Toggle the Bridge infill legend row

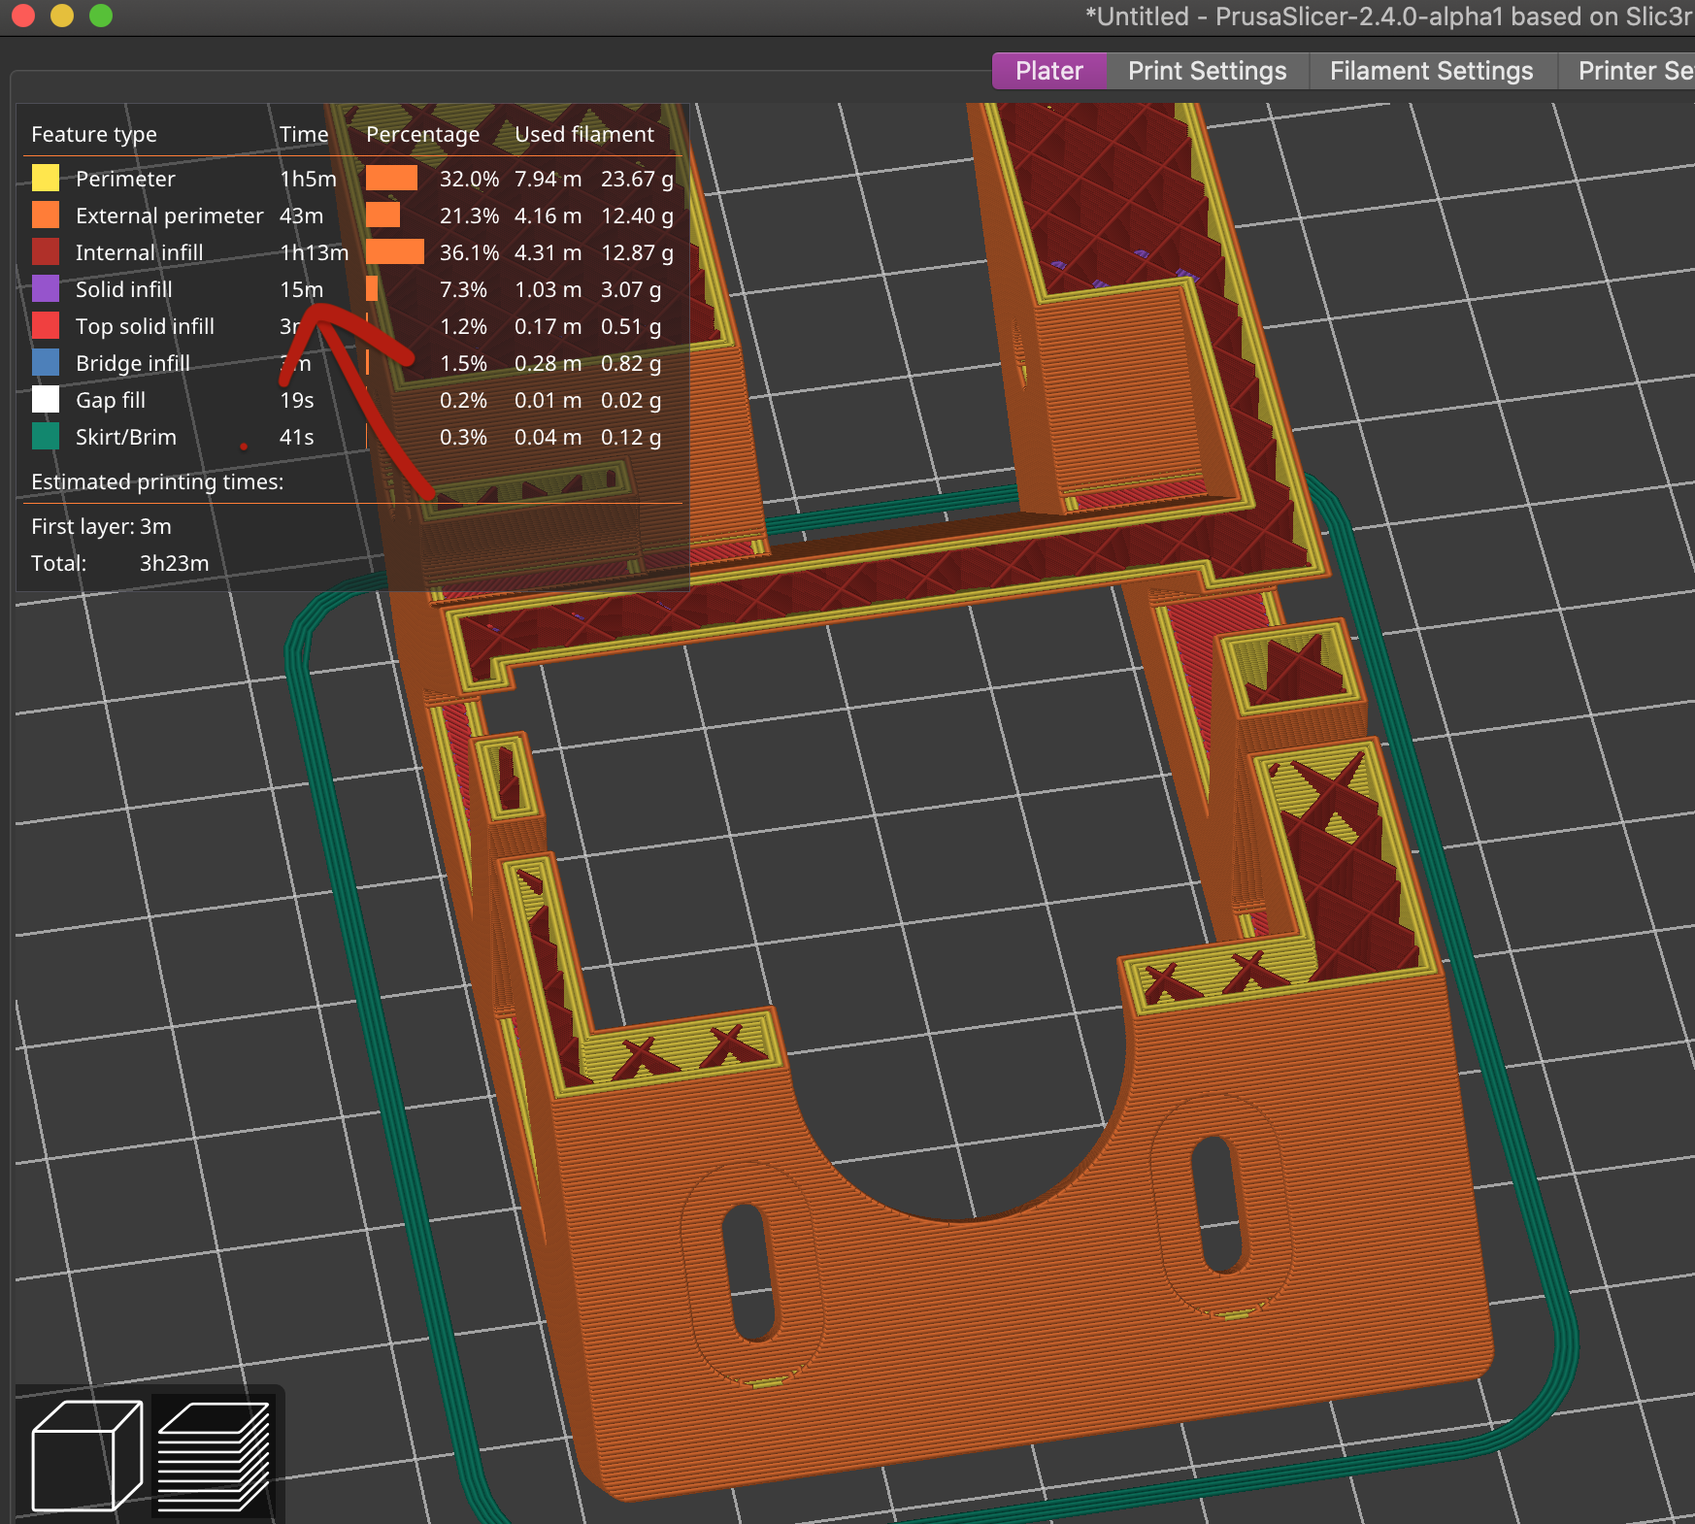point(352,363)
